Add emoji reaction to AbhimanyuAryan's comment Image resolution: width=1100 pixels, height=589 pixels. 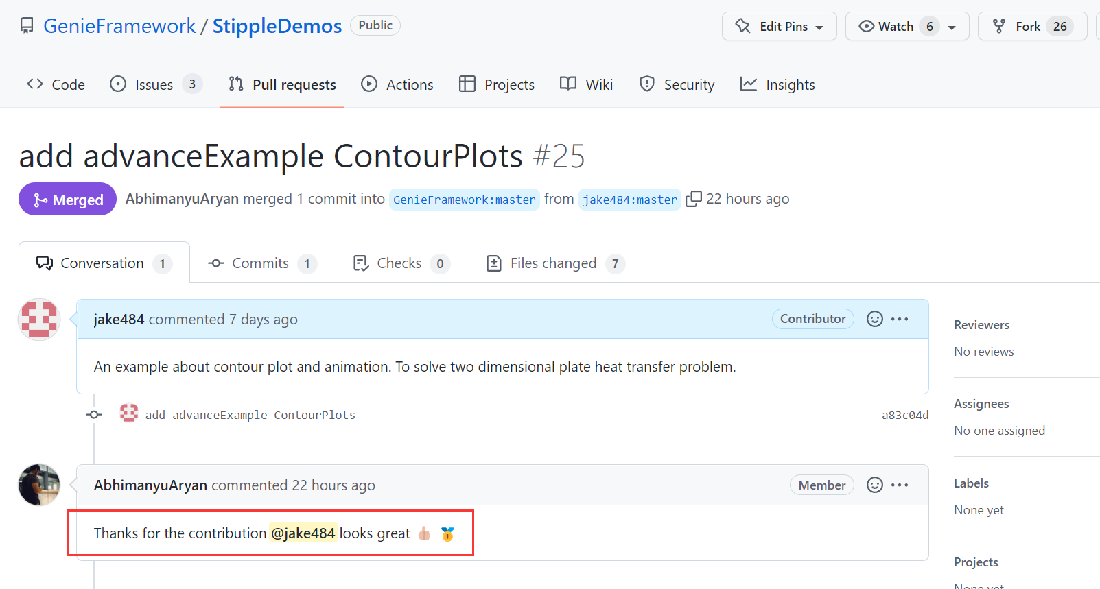(874, 485)
